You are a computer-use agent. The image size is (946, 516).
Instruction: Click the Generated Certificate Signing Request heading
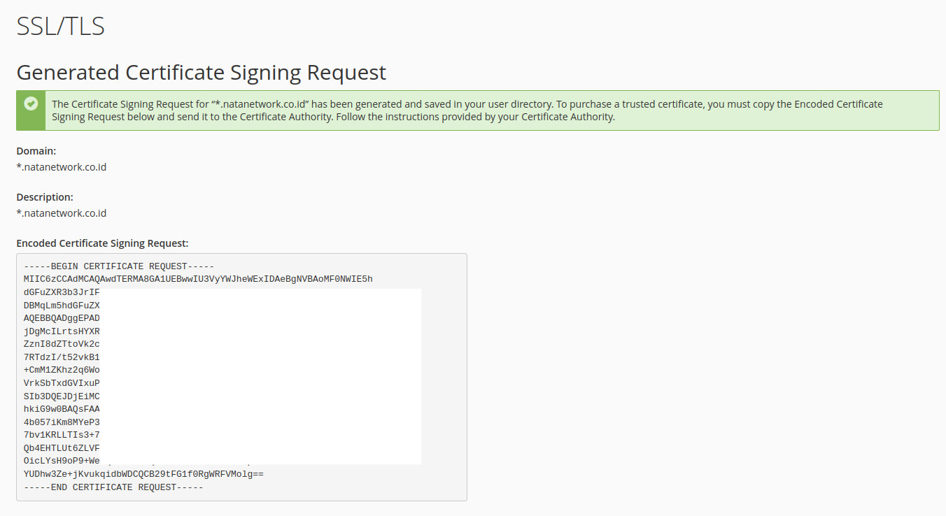(x=201, y=72)
